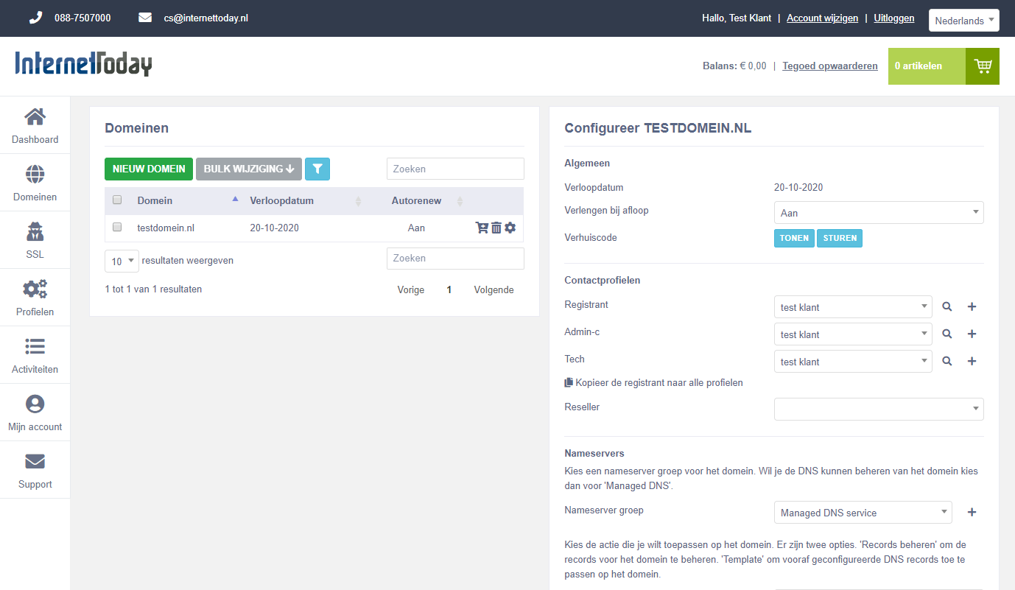Click the Aan autorenew value in table
The height and width of the screenshot is (590, 1015).
point(417,228)
